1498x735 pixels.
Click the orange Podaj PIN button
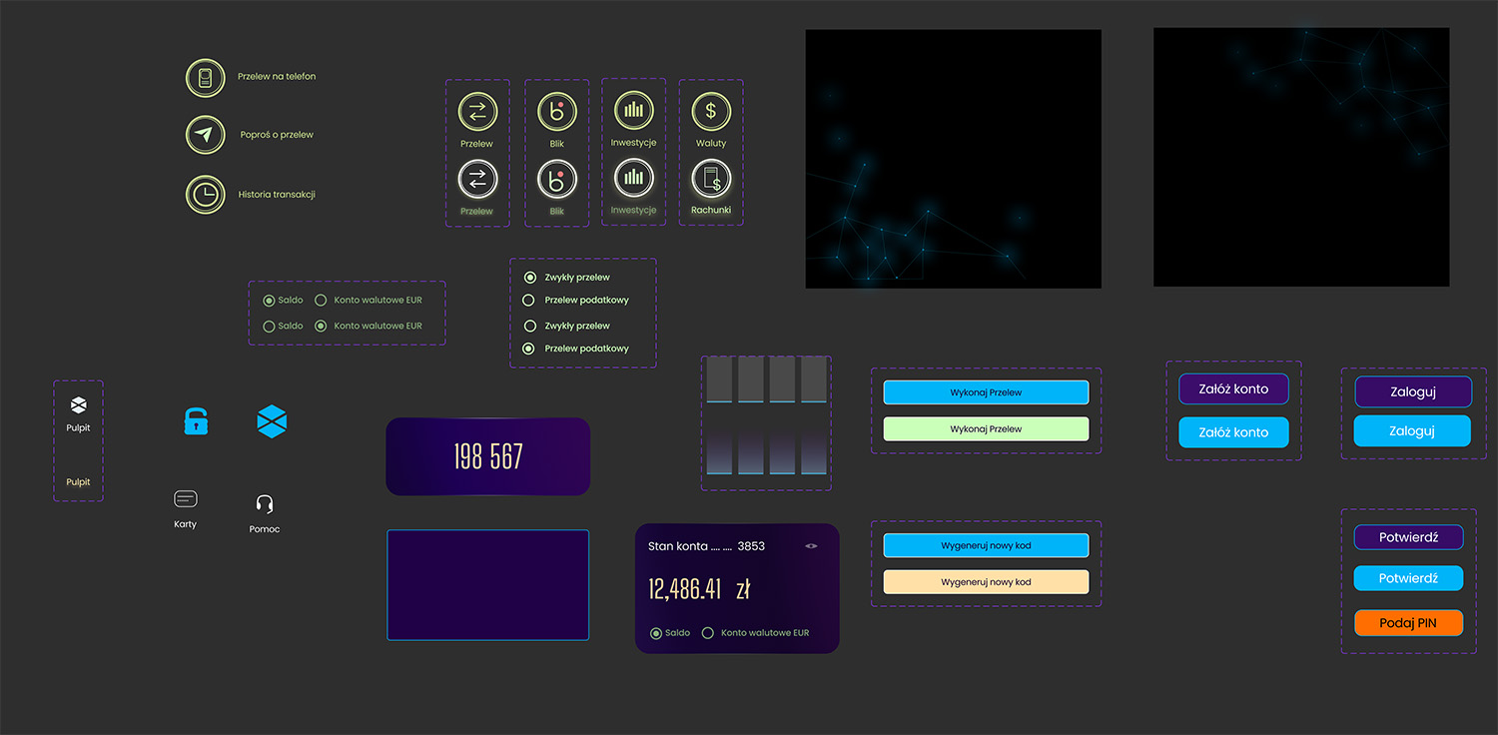pos(1408,623)
